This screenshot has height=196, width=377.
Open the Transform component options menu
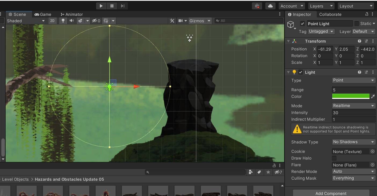373,41
